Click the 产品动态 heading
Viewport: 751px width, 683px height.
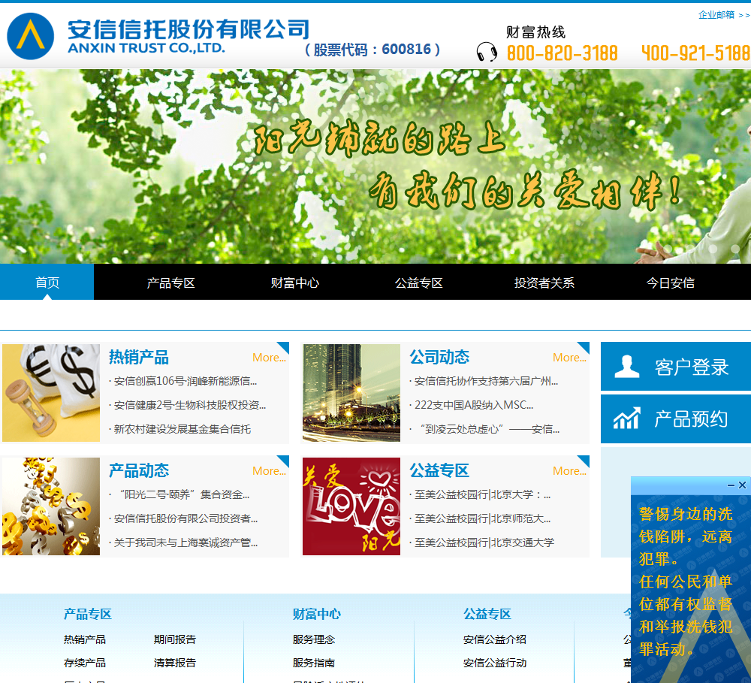click(x=139, y=470)
